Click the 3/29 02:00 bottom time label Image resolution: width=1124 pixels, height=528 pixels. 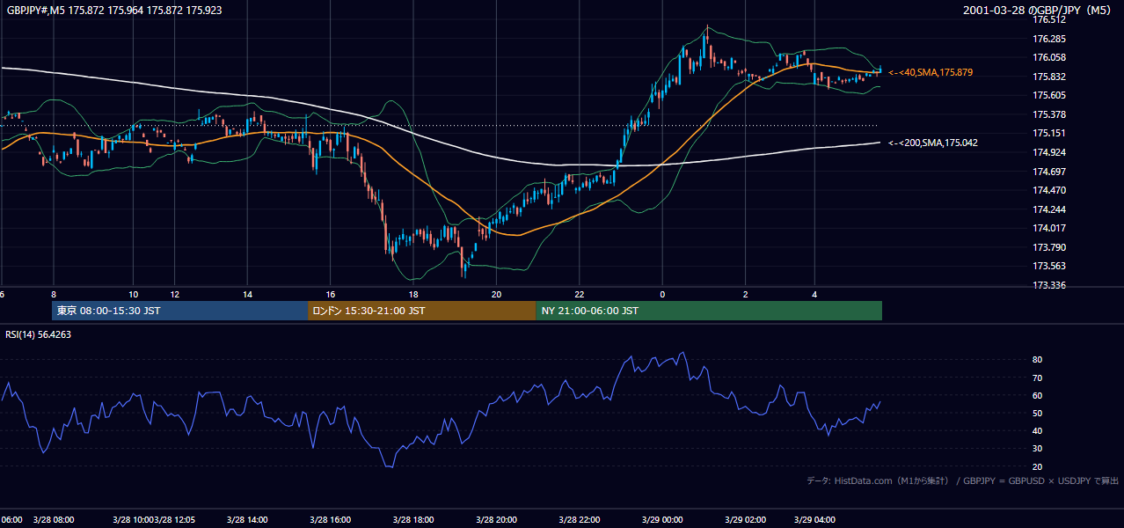tap(745, 519)
